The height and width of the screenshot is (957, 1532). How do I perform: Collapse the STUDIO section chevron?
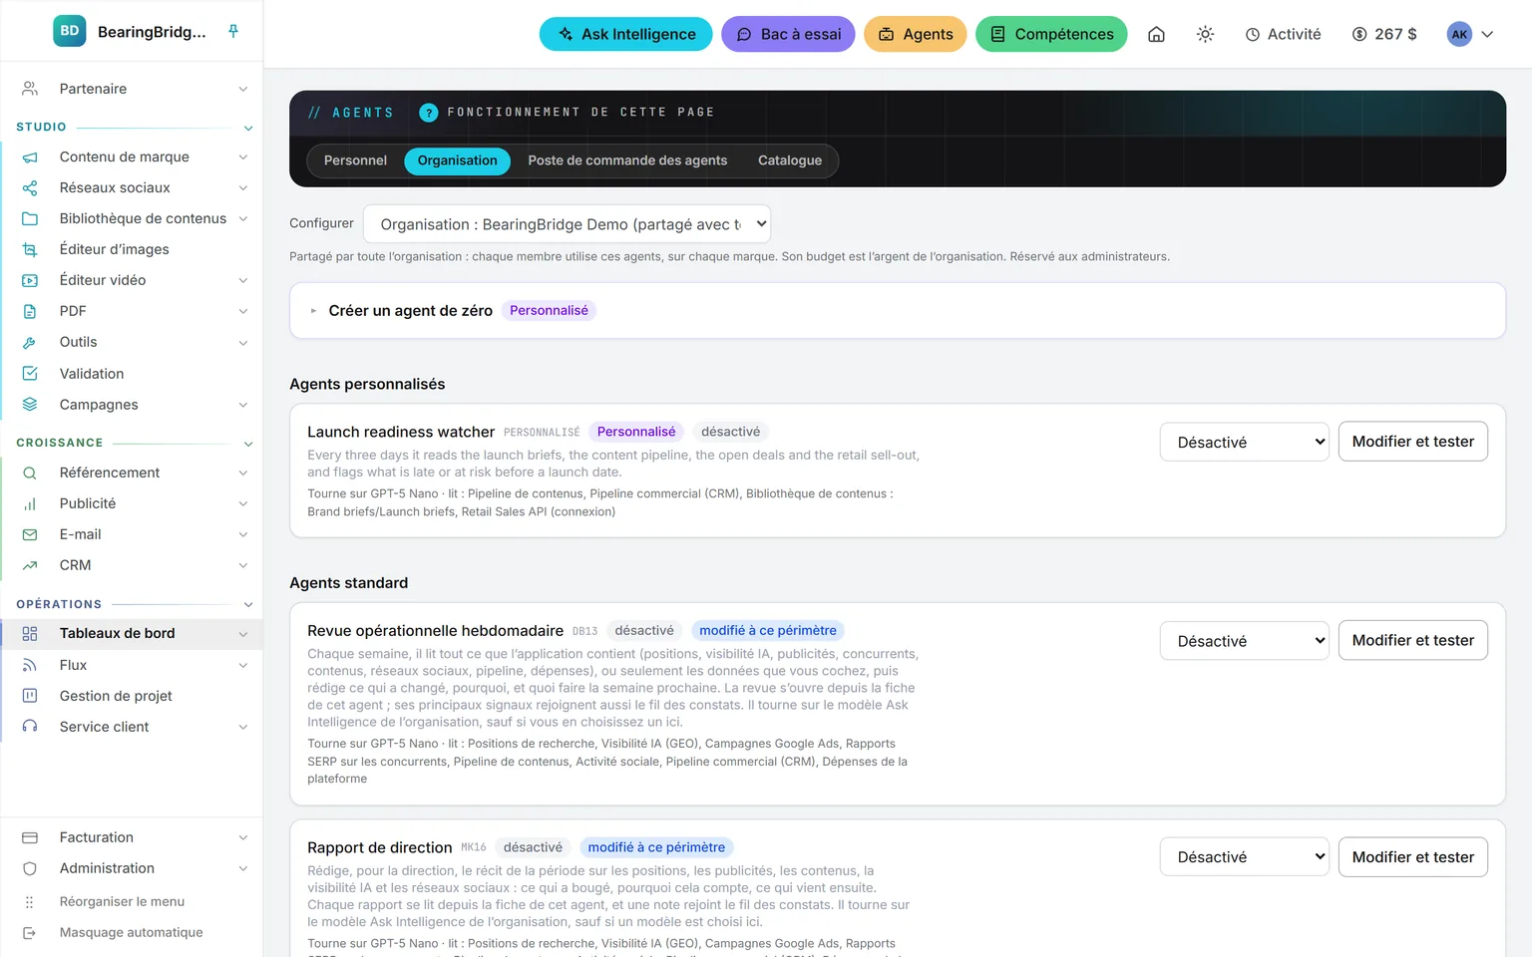tap(248, 128)
